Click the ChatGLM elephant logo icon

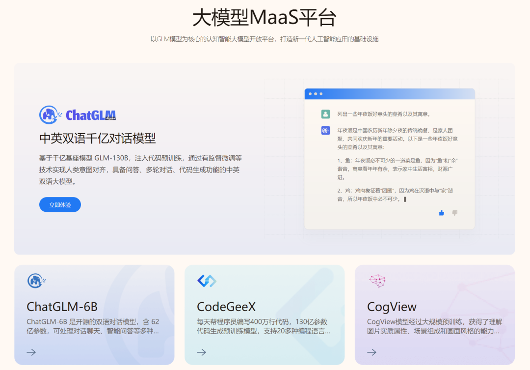(50, 115)
